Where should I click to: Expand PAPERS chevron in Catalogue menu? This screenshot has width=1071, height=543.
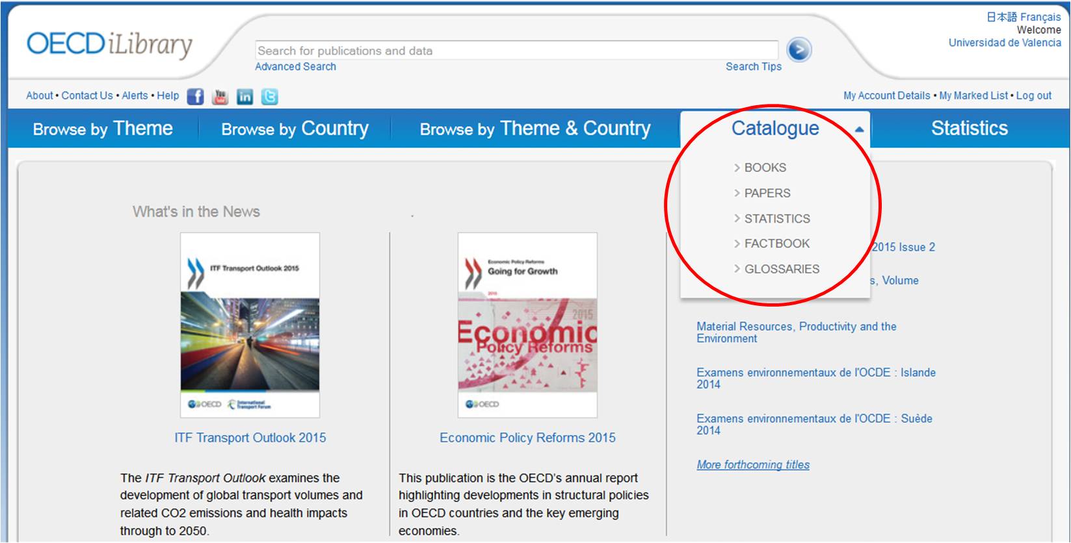coord(737,193)
